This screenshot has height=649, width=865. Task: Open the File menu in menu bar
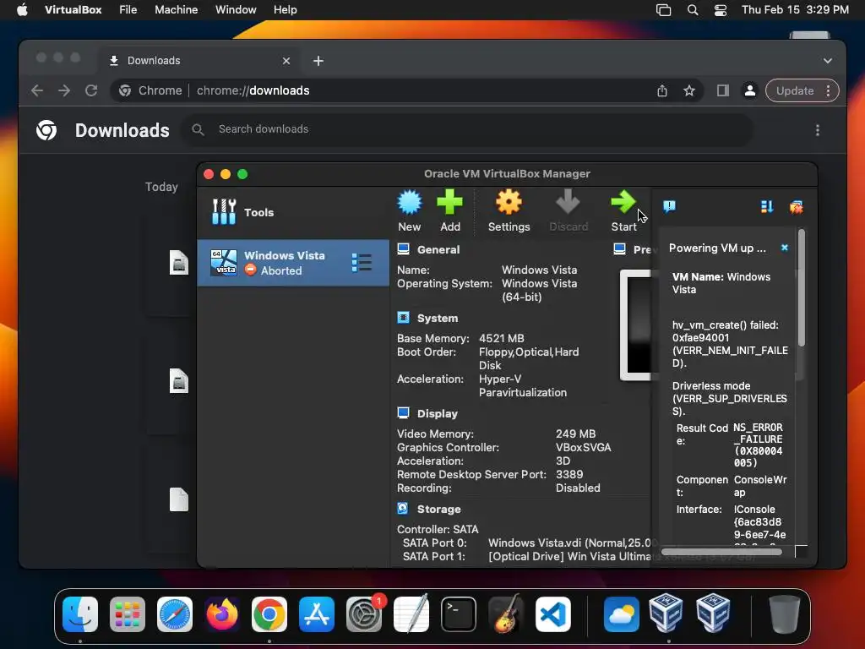click(128, 10)
